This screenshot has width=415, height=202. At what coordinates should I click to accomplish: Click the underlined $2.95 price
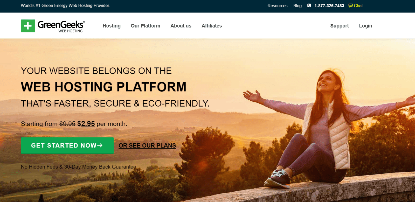[86, 124]
